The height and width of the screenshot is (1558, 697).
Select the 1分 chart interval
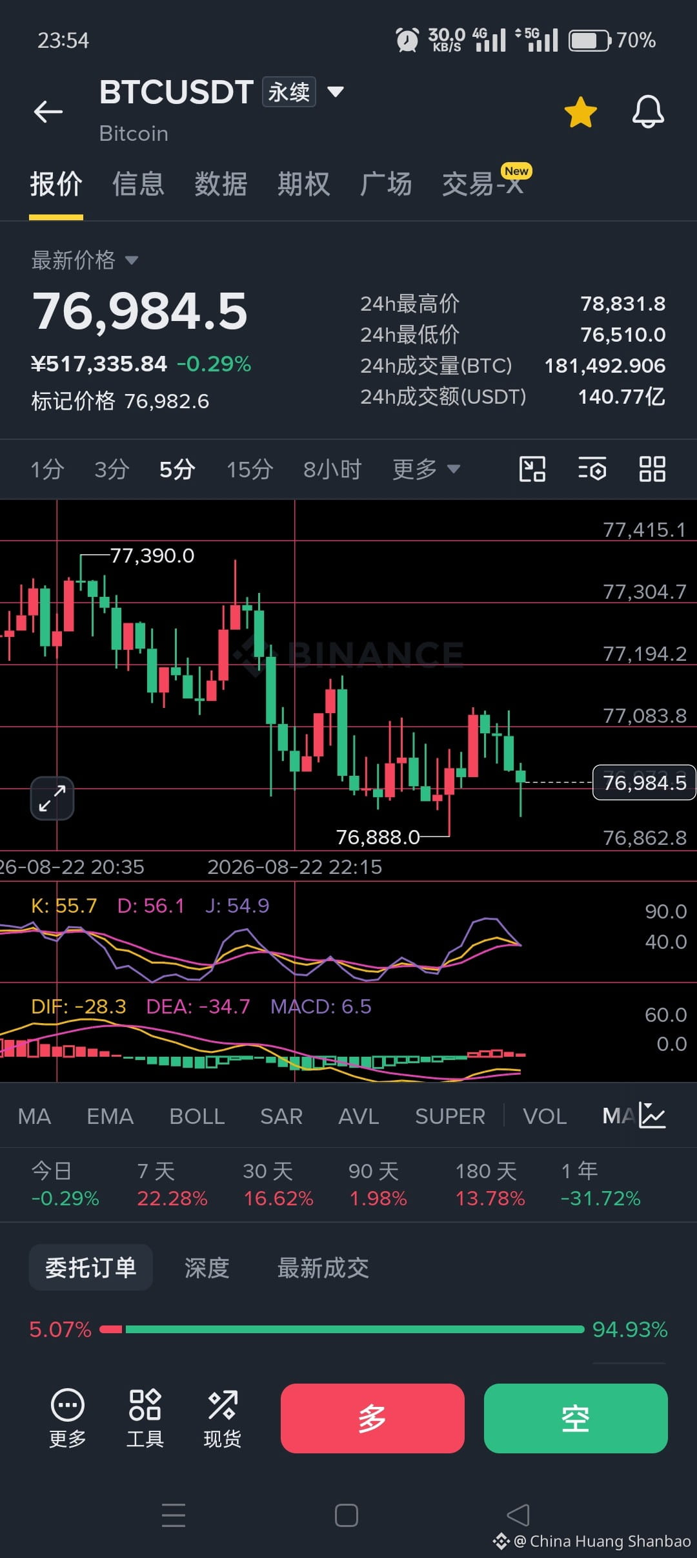coord(48,470)
